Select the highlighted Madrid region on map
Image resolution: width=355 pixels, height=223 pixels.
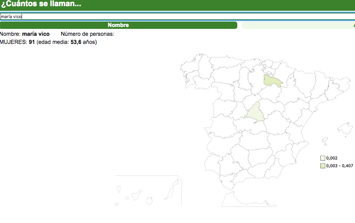click(x=256, y=112)
